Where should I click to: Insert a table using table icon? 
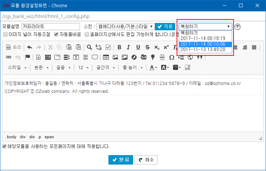click(106, 57)
